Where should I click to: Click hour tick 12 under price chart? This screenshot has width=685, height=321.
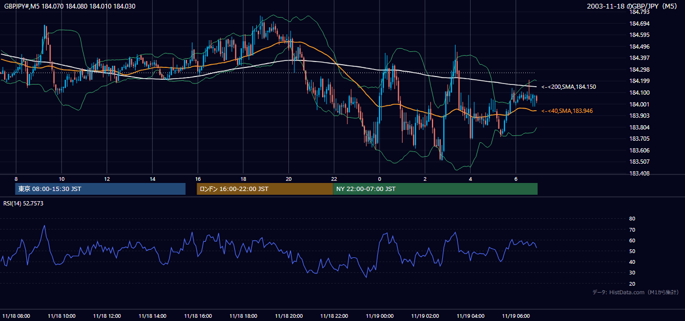(107, 179)
